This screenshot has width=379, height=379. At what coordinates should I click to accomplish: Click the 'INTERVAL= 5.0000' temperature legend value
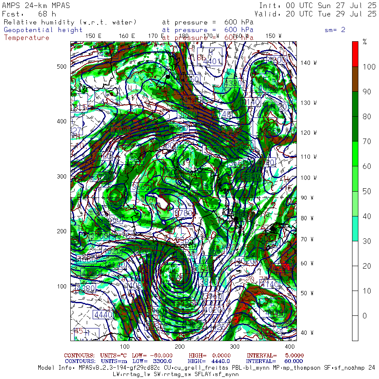[x=275, y=355]
